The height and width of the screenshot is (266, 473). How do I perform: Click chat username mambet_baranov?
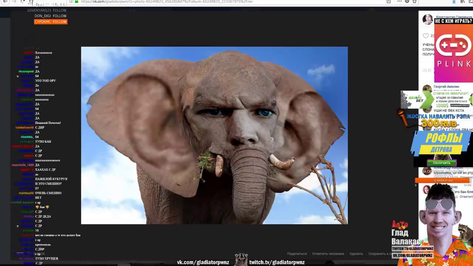[22, 202]
